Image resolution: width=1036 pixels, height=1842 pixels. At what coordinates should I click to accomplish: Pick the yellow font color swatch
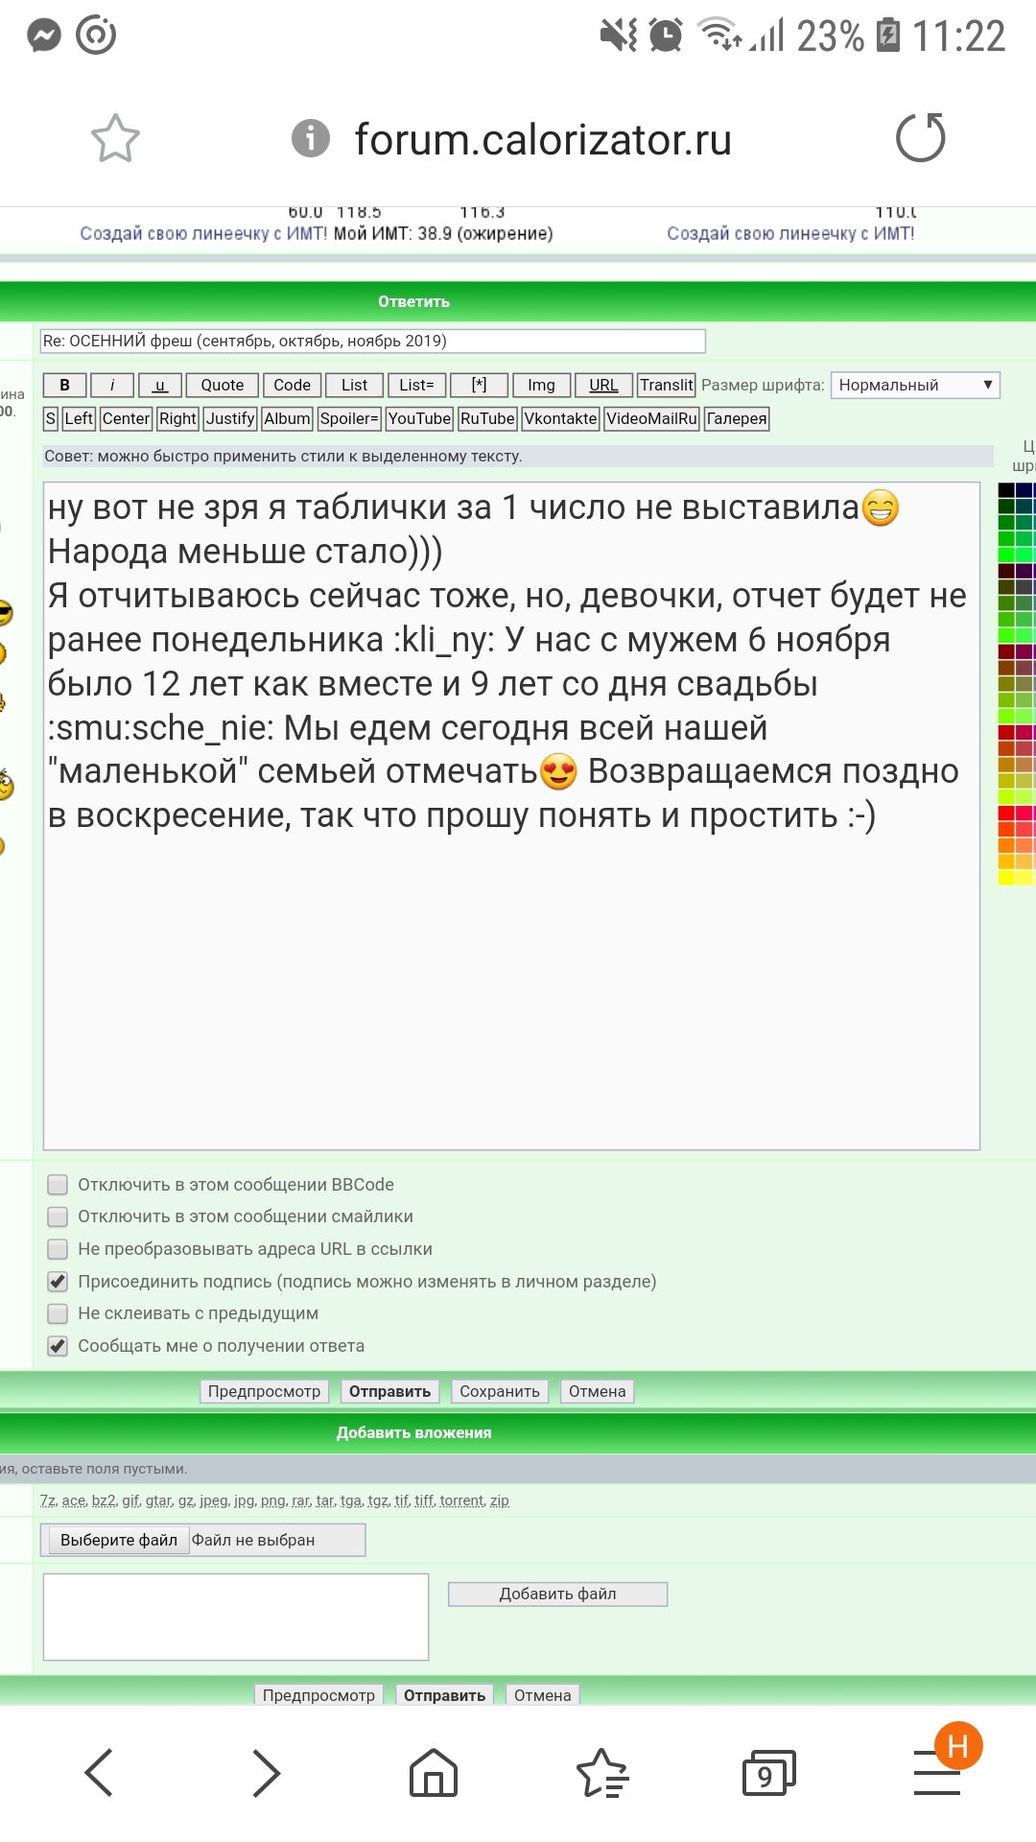[x=1006, y=878]
